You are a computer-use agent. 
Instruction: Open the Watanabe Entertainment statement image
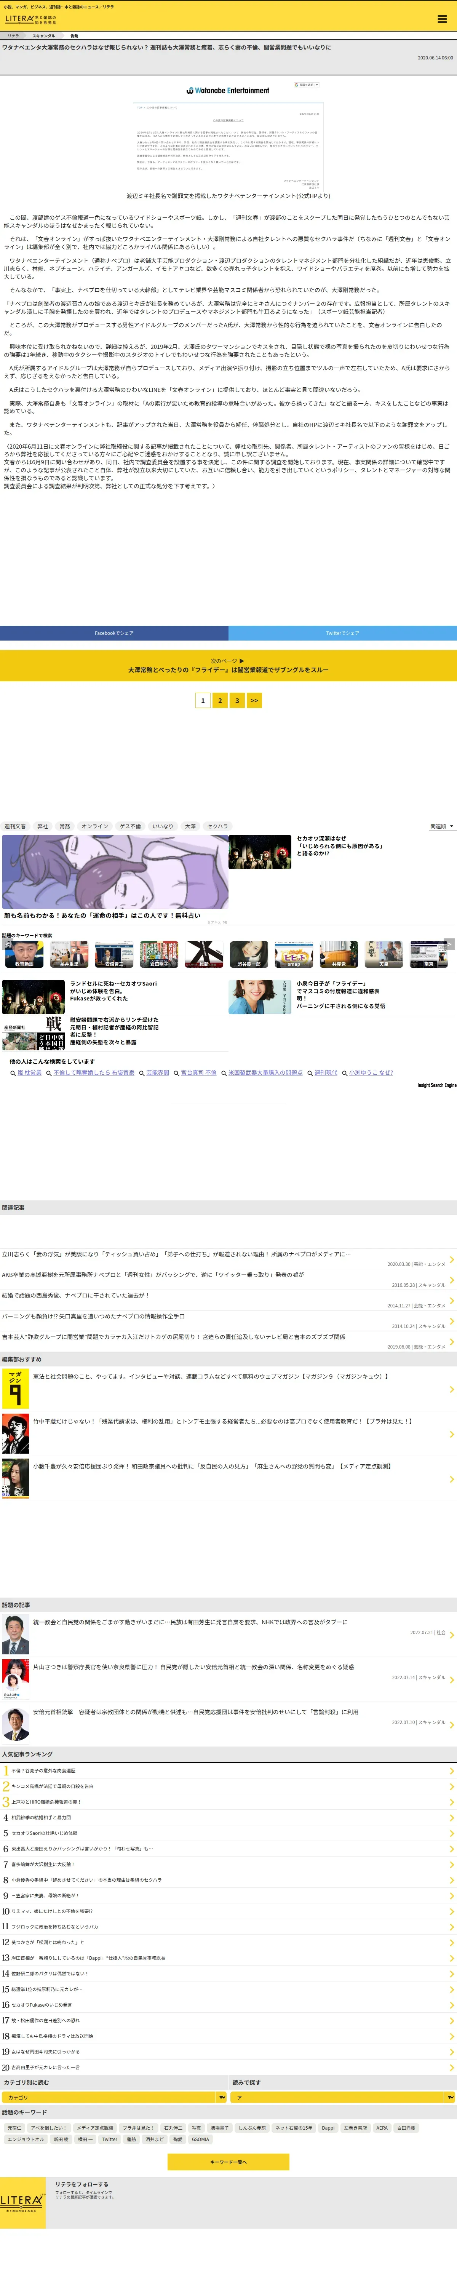pos(228,135)
